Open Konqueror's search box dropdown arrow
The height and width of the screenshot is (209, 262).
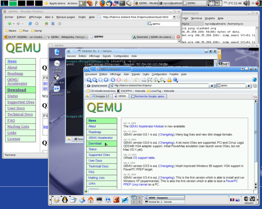pyautogui.click(x=249, y=86)
